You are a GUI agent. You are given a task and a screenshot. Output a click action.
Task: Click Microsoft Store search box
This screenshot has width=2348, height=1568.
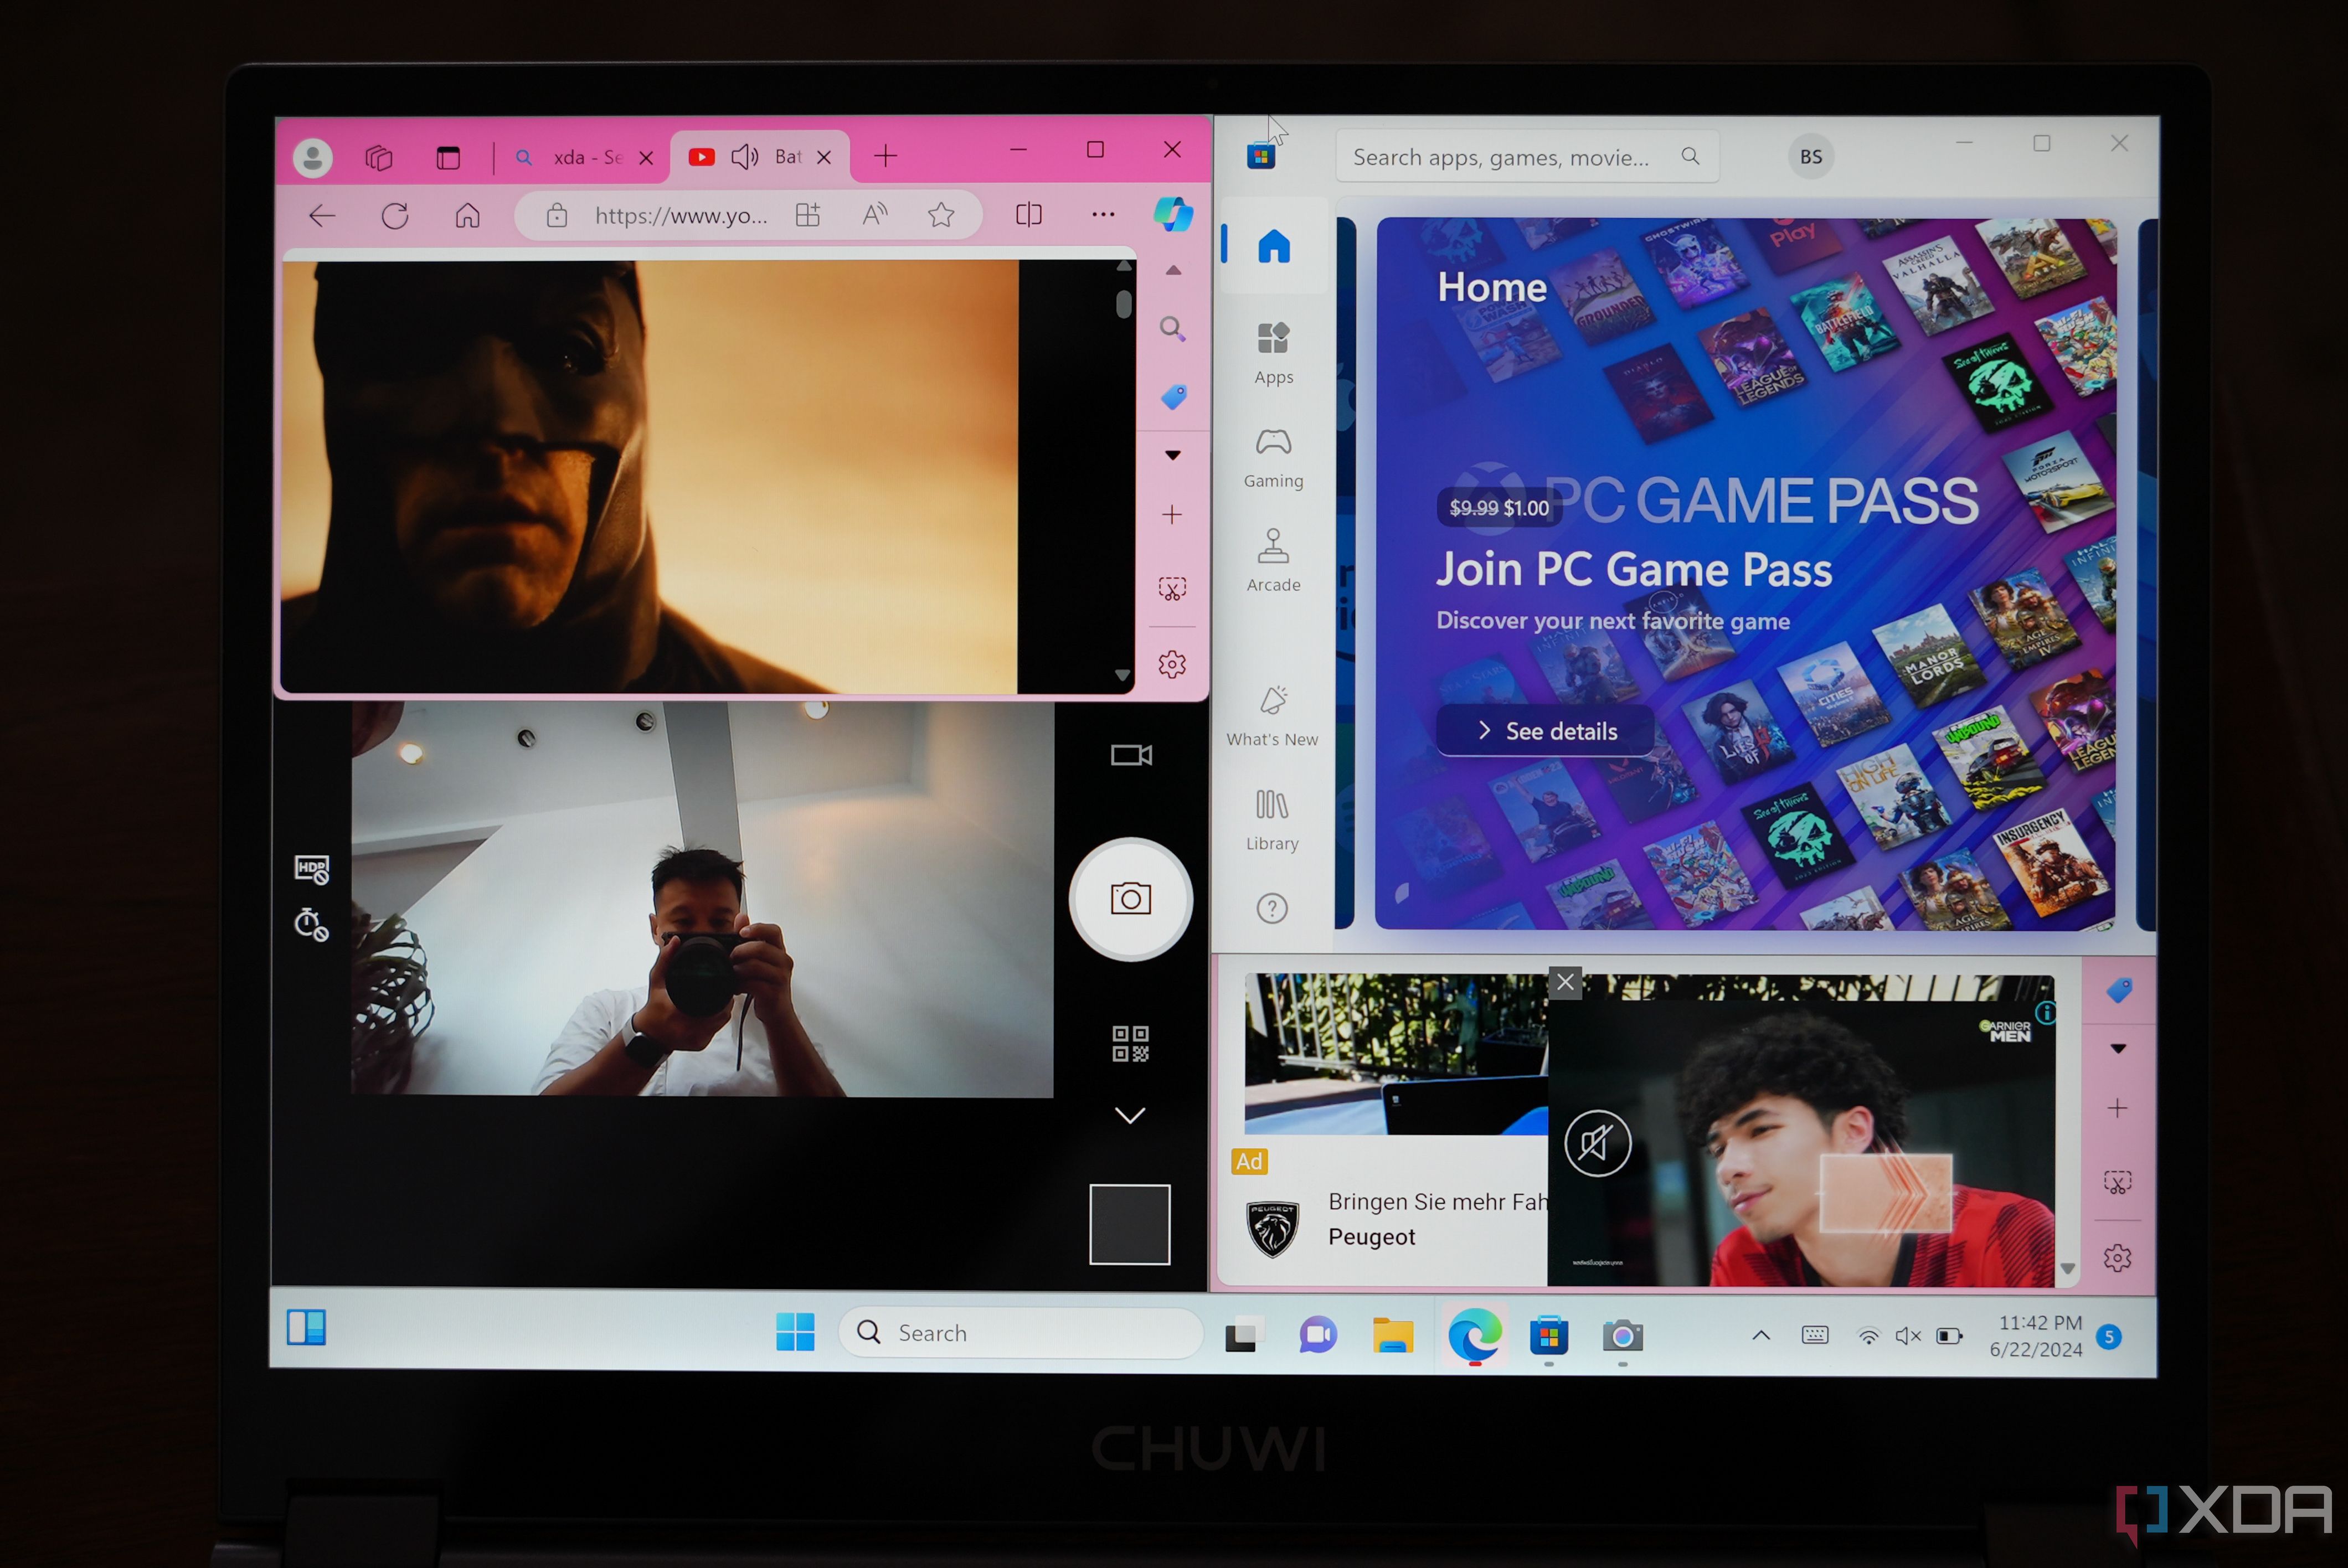[x=1527, y=157]
